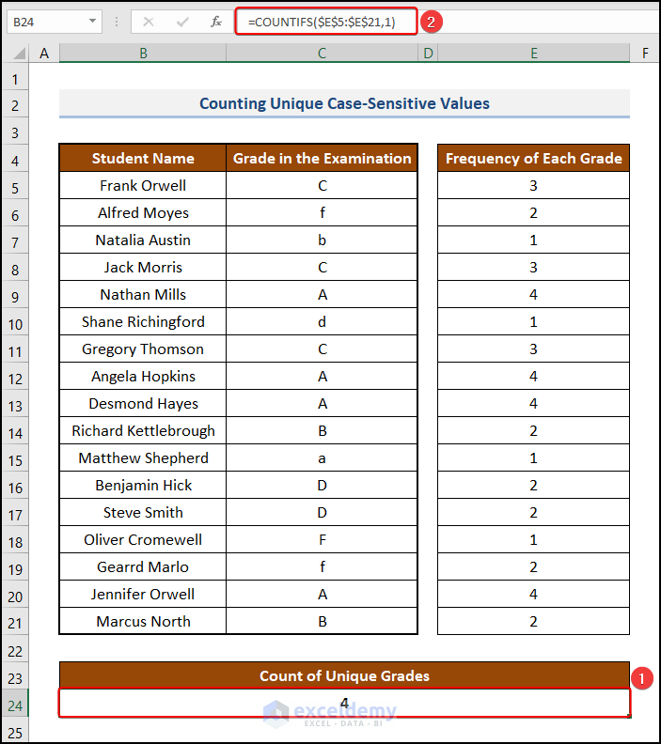This screenshot has width=661, height=744.
Task: Select column A header
Action: coord(44,53)
